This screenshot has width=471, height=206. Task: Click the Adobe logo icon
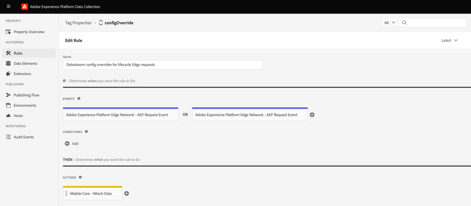[25, 7]
